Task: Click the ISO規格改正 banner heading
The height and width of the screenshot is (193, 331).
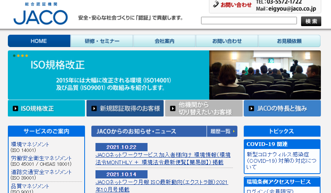Action: (57, 65)
